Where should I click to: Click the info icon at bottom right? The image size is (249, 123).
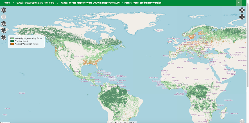[242, 121]
